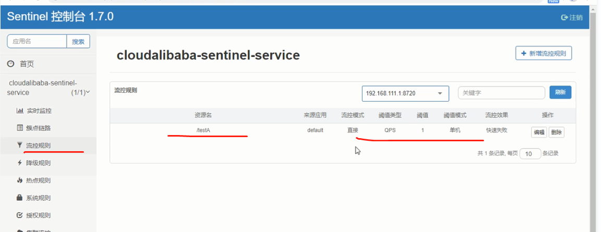The height and width of the screenshot is (232, 616).
Task: Click the default 来源应用 cell
Action: (x=315, y=130)
